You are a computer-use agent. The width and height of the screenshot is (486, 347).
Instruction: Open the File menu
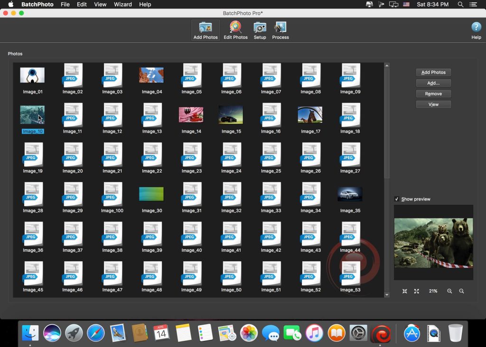[65, 4]
